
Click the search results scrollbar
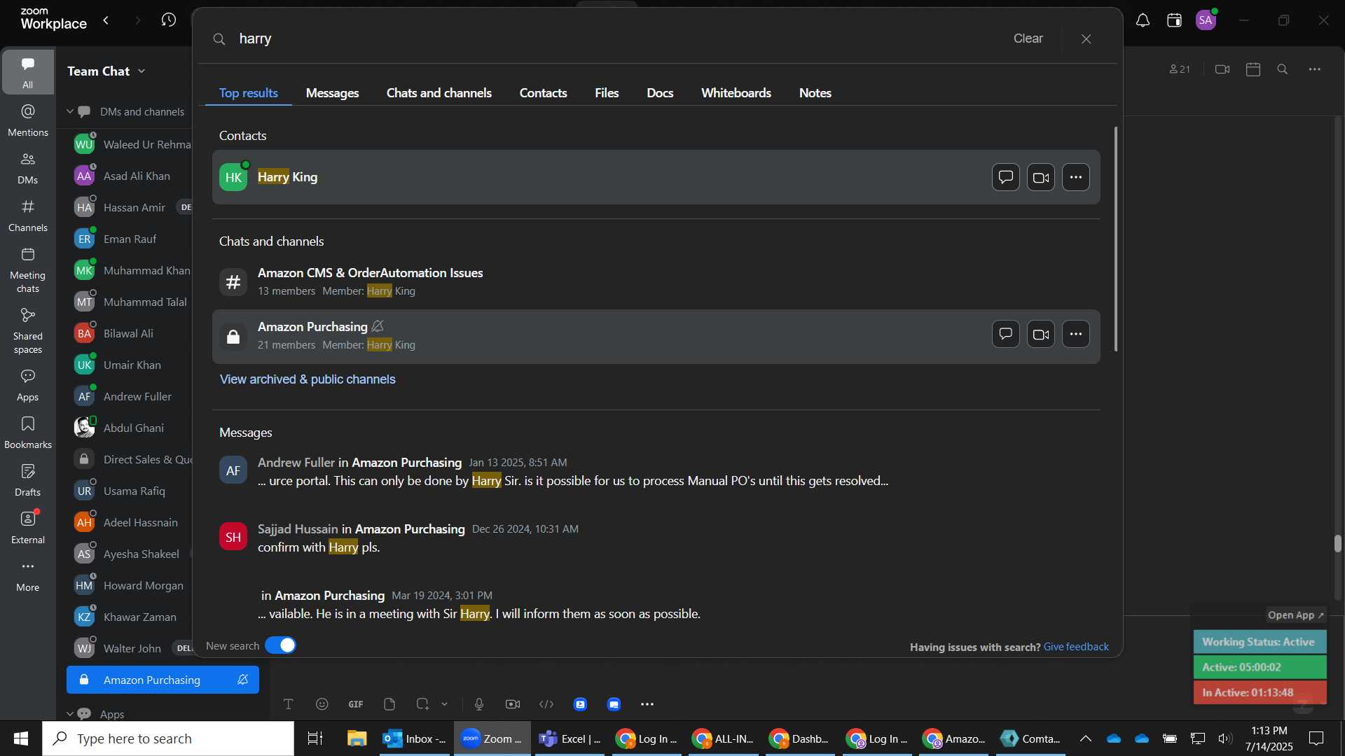pyautogui.click(x=1116, y=239)
